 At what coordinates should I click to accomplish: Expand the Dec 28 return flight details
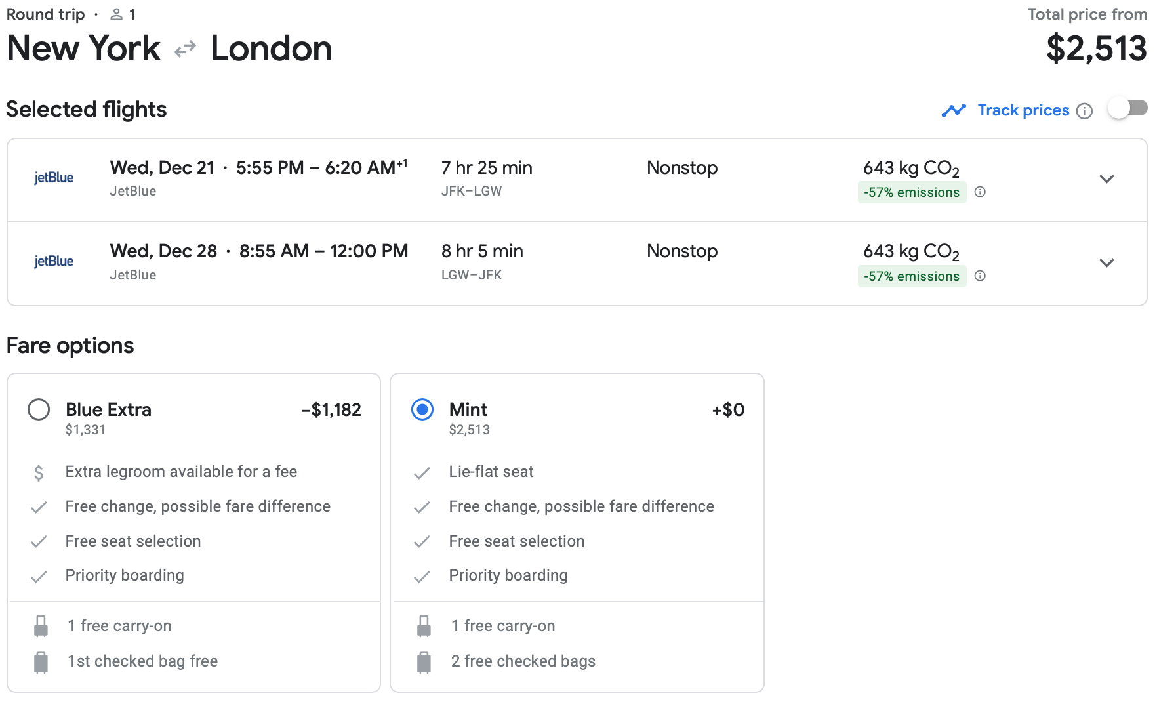tap(1106, 263)
